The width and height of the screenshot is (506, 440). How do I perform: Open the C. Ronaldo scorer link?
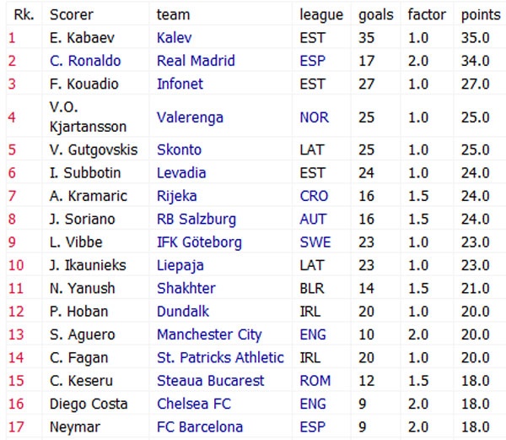click(85, 61)
